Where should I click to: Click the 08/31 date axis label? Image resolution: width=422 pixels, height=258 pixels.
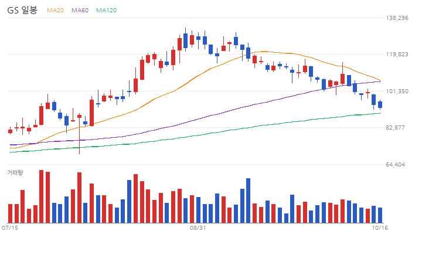tap(198, 228)
